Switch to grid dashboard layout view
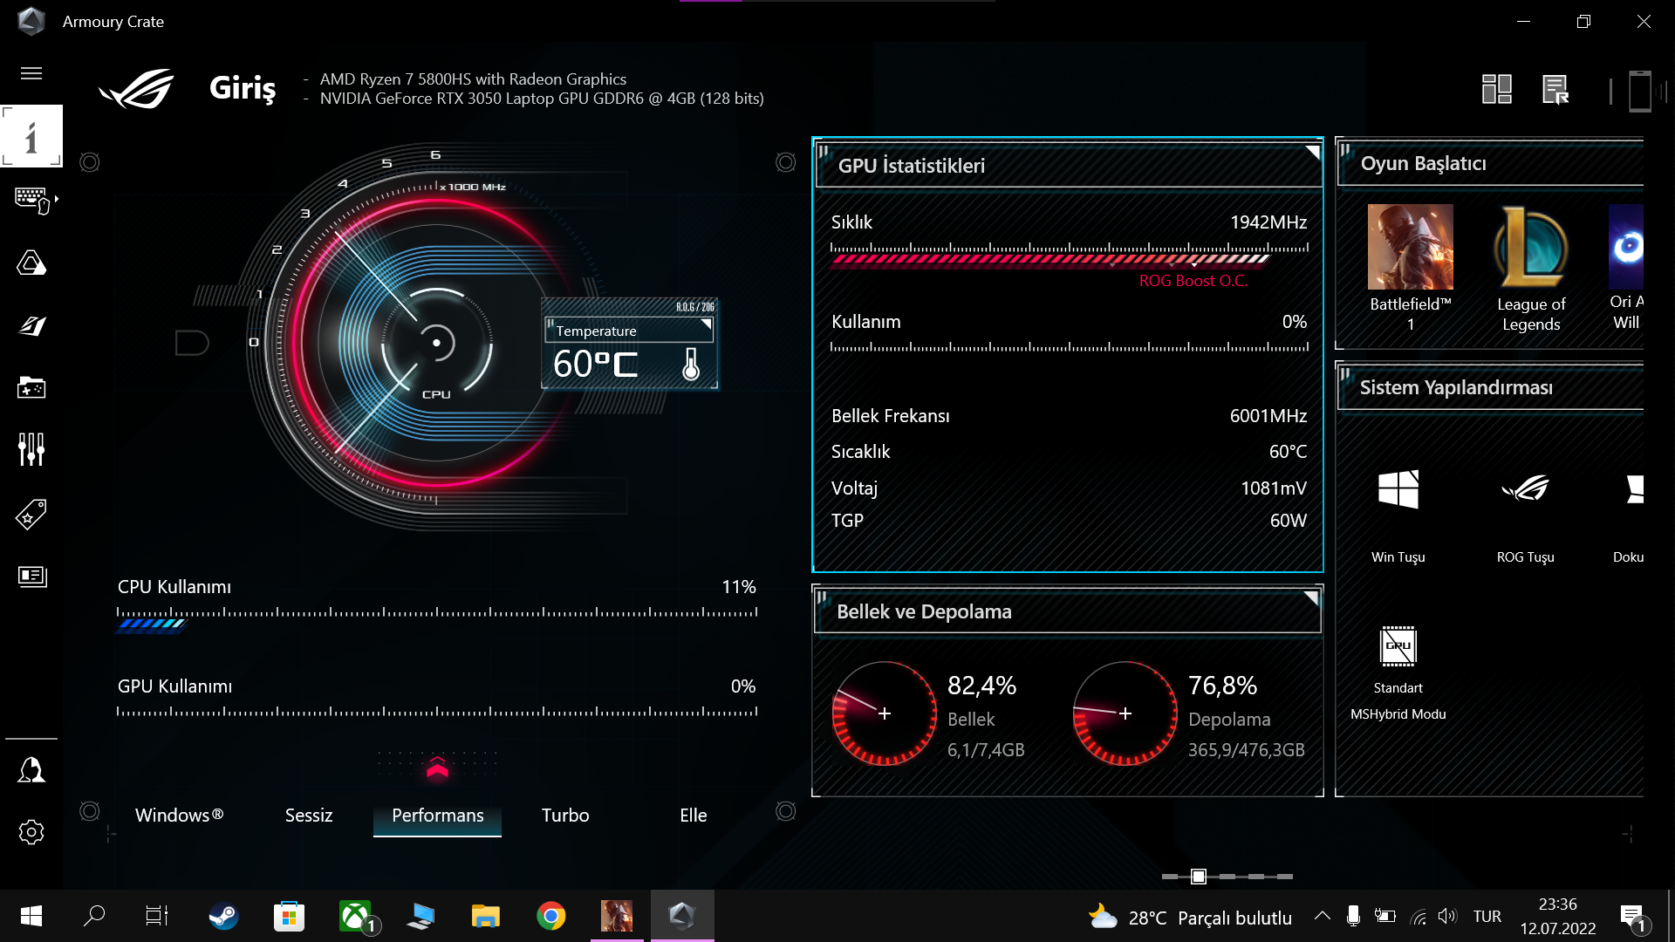The height and width of the screenshot is (942, 1675). pos(1496,89)
